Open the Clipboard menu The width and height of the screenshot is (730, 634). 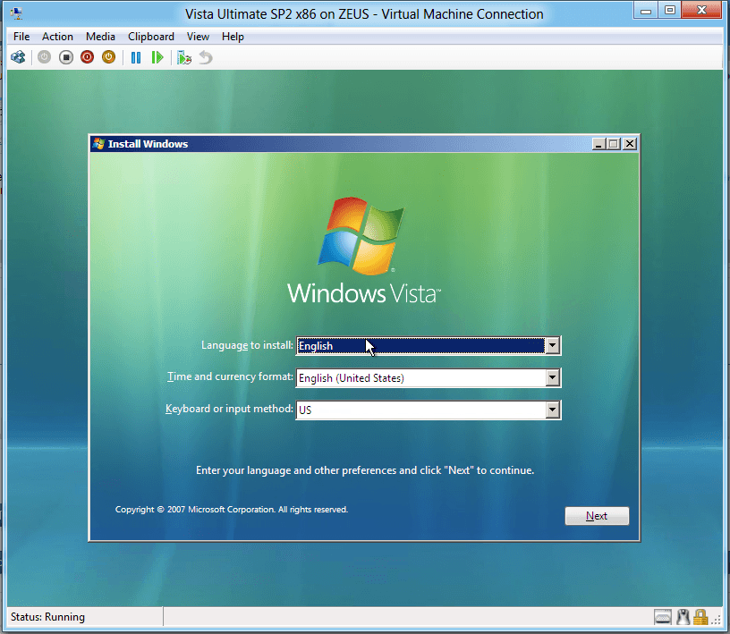151,37
